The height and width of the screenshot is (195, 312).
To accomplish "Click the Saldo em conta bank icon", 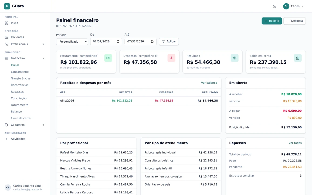I will (298, 58).
